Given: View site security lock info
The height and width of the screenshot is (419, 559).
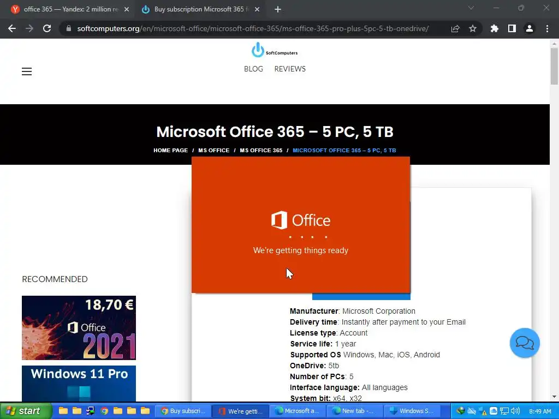Looking at the screenshot, I should [69, 28].
